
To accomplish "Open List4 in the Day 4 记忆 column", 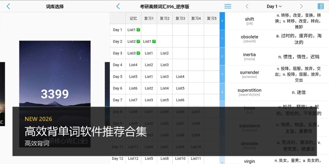I will pyautogui.click(x=133, y=65).
